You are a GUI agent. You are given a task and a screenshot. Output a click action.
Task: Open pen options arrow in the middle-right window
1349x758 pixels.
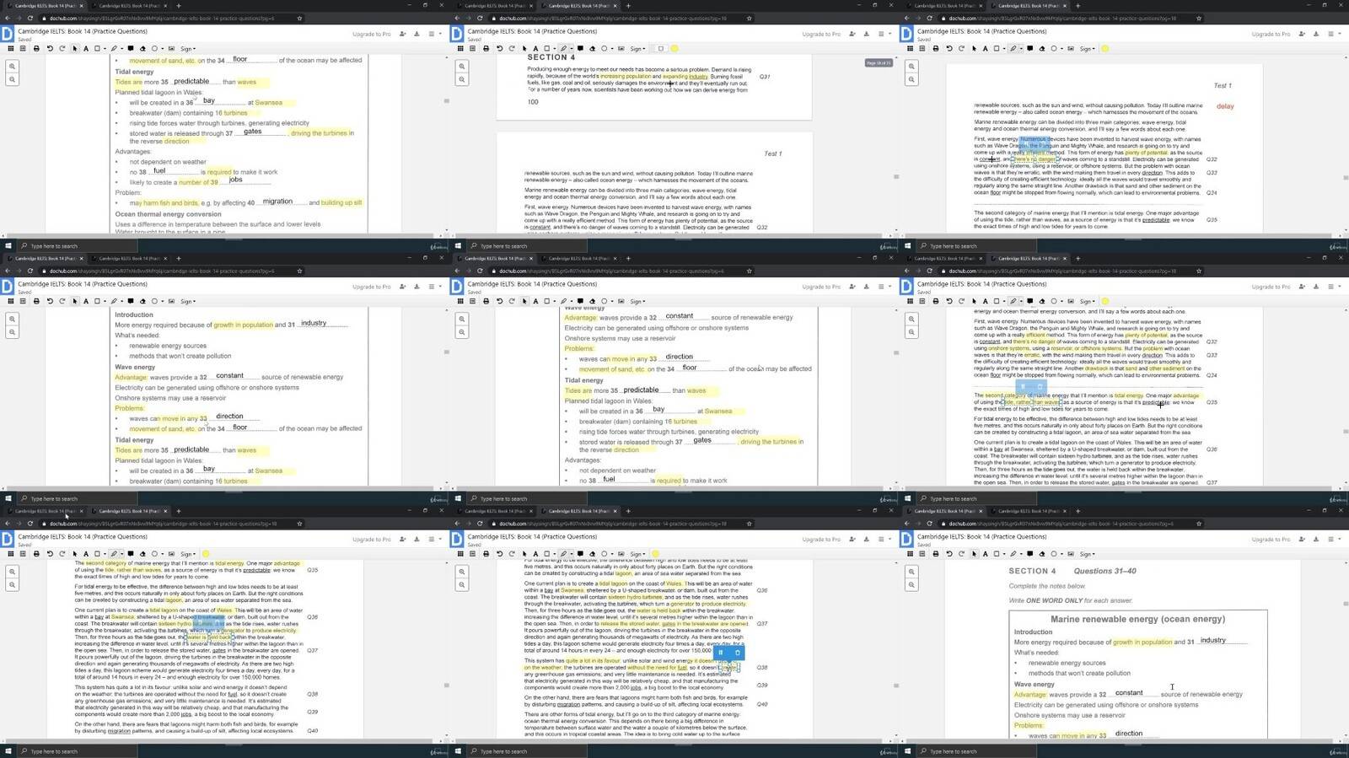tap(1021, 301)
